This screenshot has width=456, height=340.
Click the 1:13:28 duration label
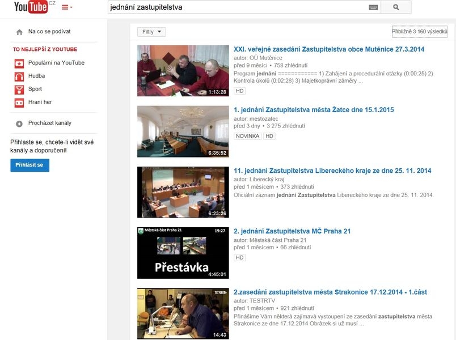(217, 92)
